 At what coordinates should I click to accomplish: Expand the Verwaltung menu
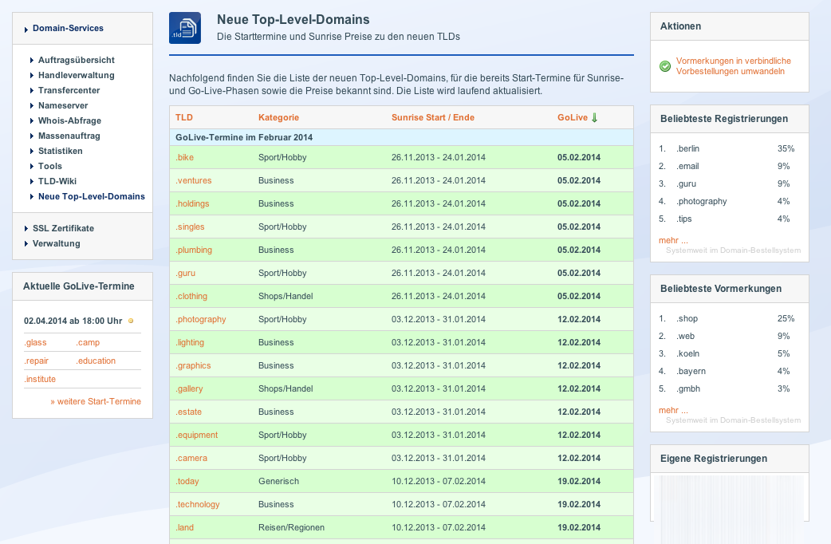[56, 244]
